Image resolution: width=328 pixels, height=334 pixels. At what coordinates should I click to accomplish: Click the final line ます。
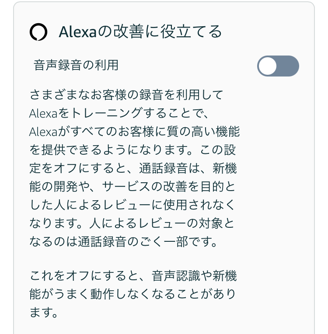point(43,313)
